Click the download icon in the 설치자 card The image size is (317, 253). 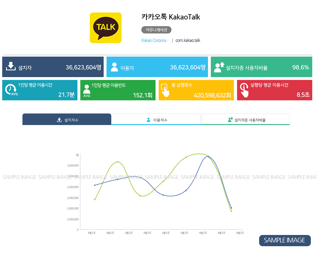click(11, 66)
